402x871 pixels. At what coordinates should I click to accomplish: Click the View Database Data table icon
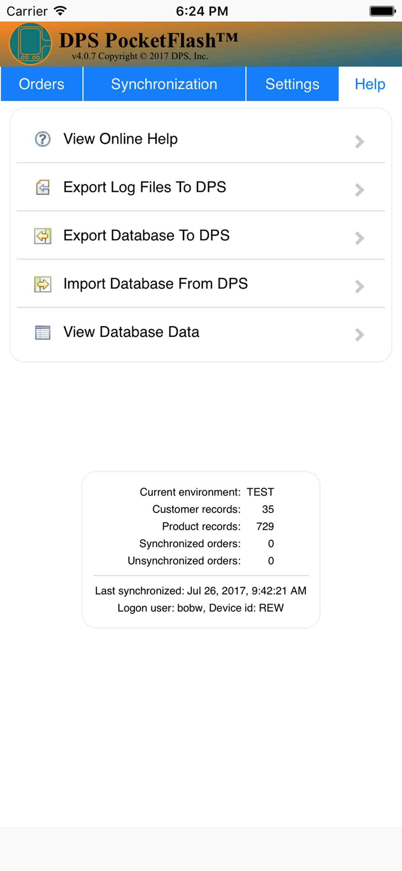coord(43,332)
